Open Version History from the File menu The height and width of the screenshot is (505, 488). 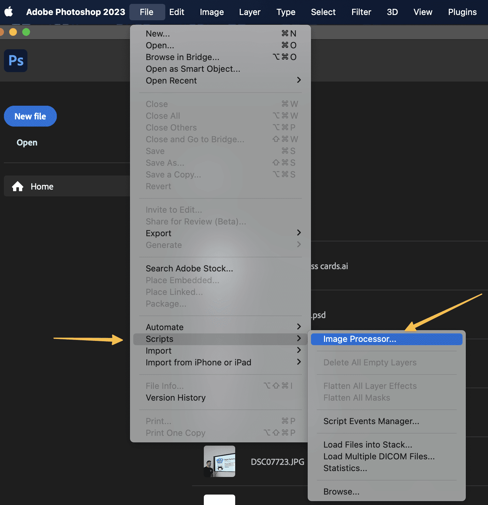[175, 398]
